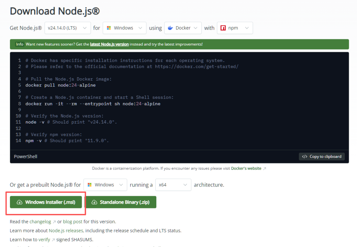Open the x64 architecture dropdown

(173, 185)
